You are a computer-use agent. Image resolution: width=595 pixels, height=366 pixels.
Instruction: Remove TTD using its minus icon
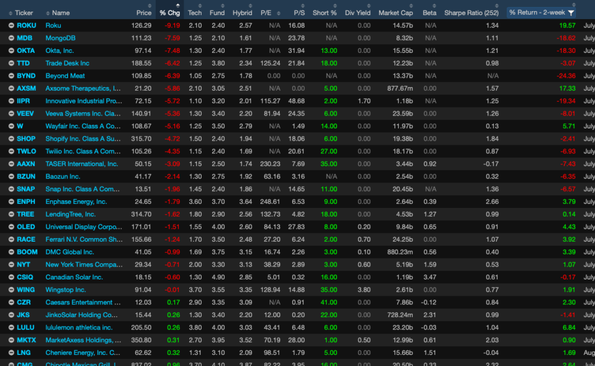(12, 63)
